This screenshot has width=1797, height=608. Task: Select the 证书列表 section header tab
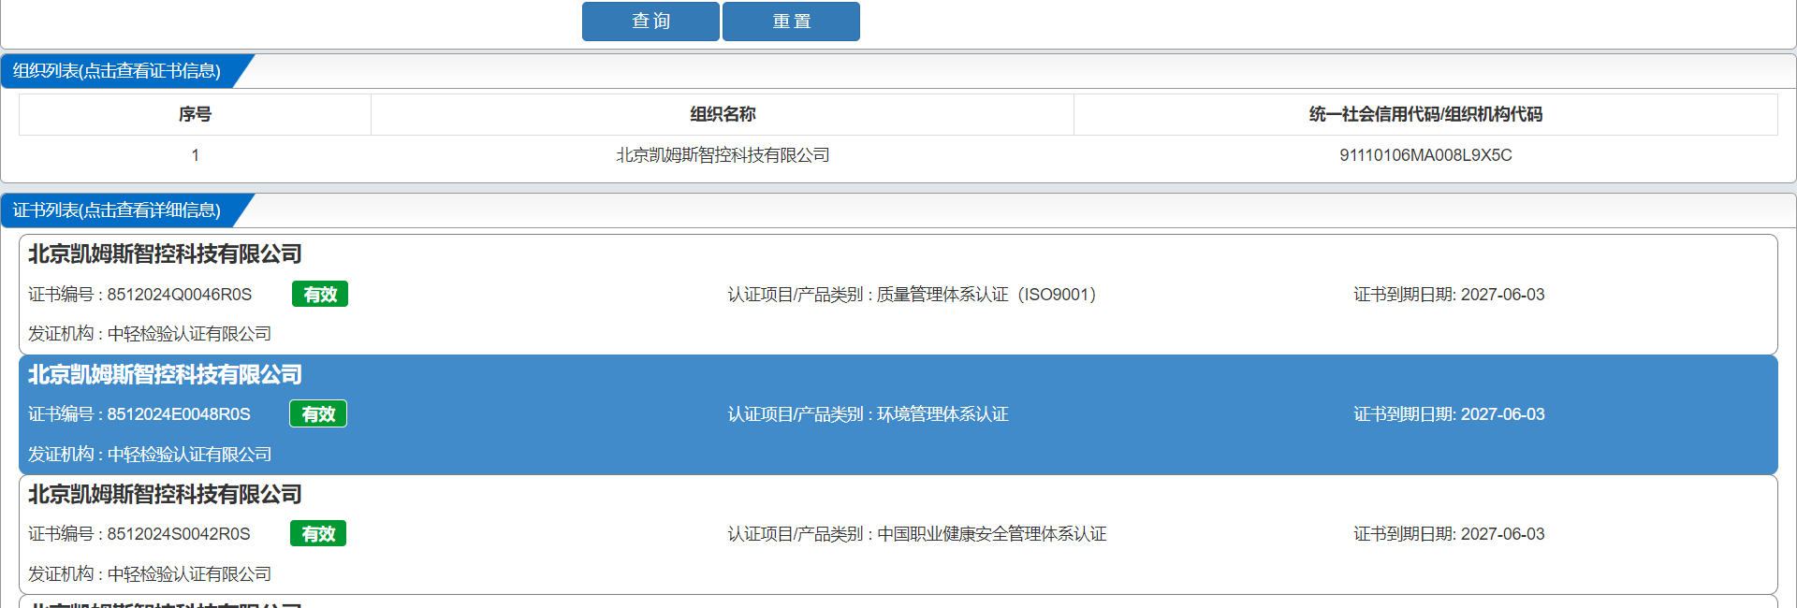point(117,210)
